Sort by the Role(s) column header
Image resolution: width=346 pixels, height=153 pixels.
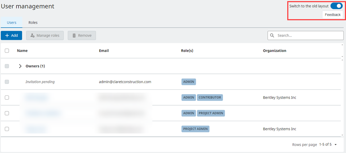coord(187,51)
